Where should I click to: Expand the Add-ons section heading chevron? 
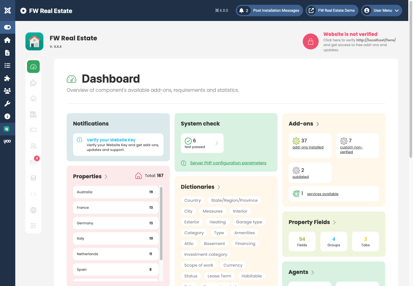(x=318, y=124)
